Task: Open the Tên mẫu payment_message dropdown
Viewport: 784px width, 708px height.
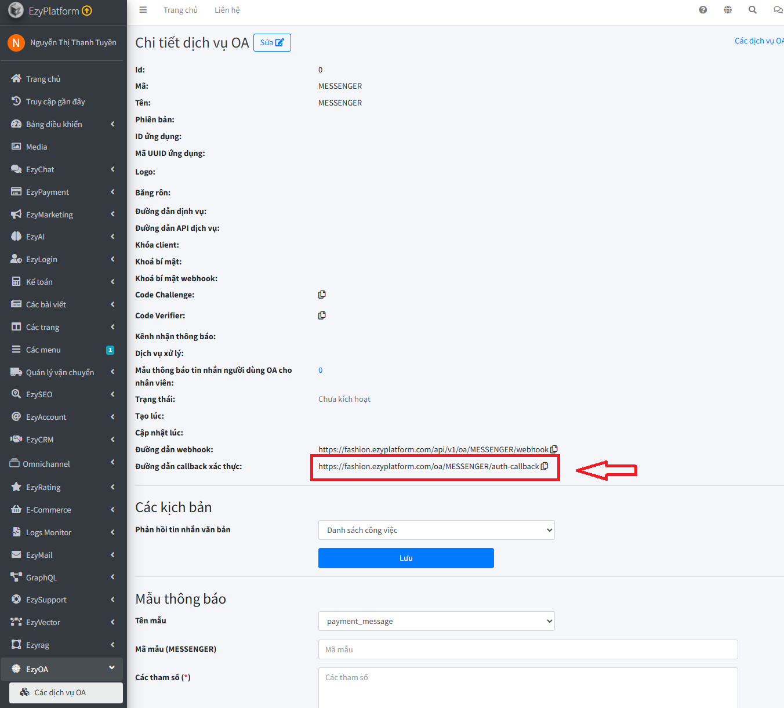Action: [437, 621]
